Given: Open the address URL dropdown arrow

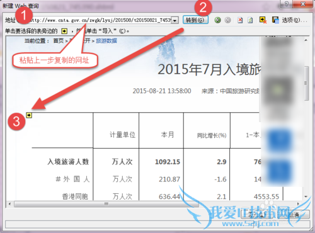Looking at the screenshot, I should (x=175, y=20).
